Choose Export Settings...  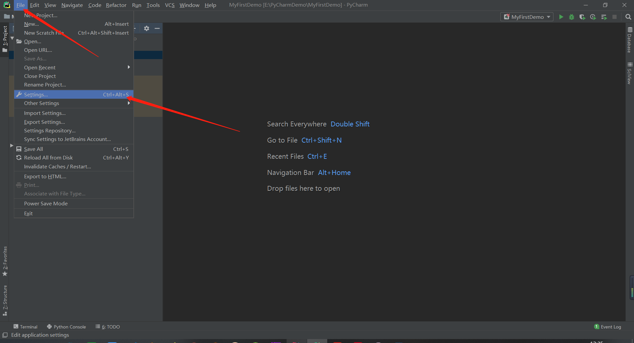point(74,122)
